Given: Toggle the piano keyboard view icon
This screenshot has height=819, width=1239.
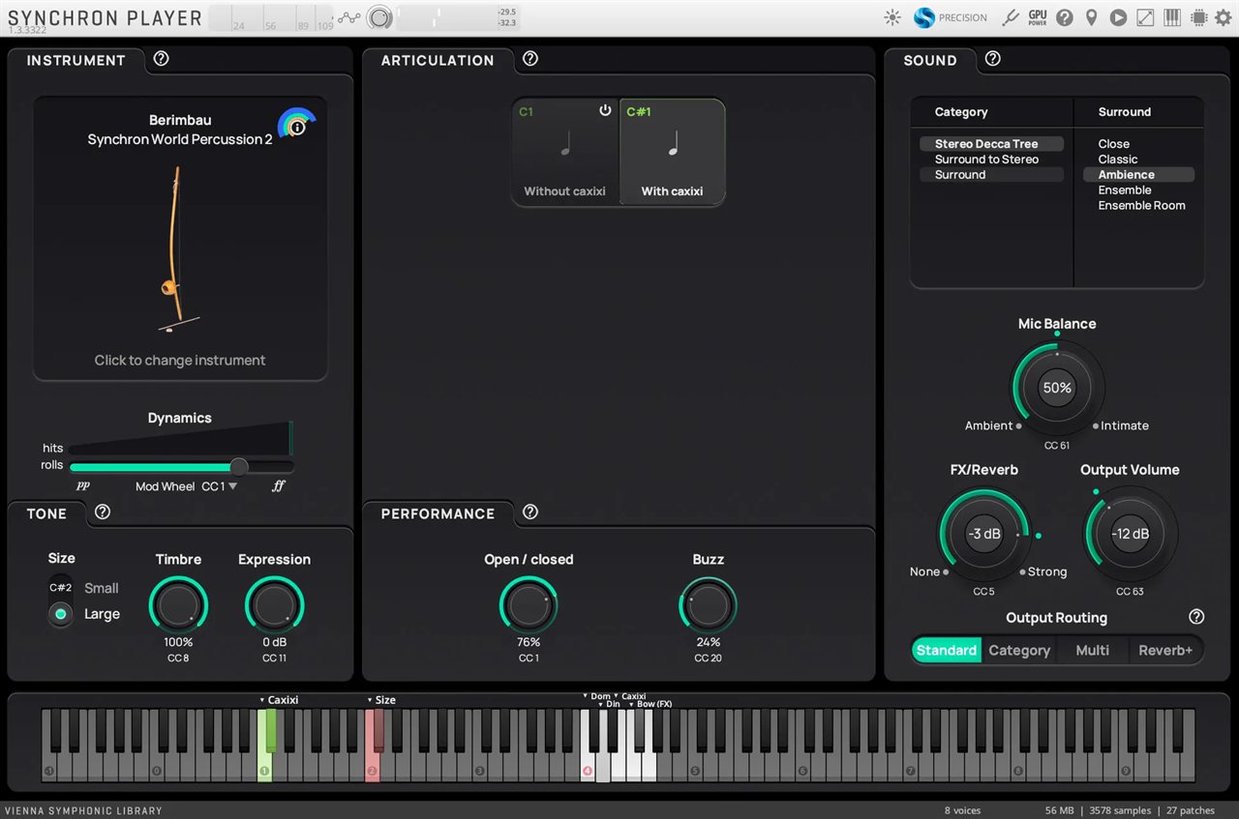Looking at the screenshot, I should [x=1172, y=17].
